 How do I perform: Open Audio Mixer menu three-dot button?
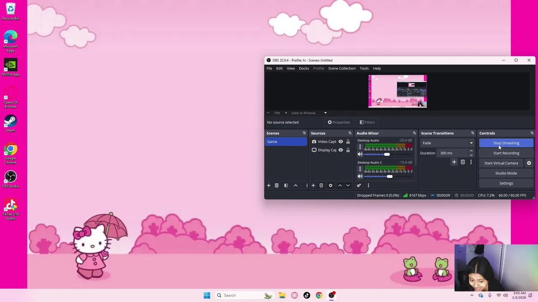pos(368,185)
